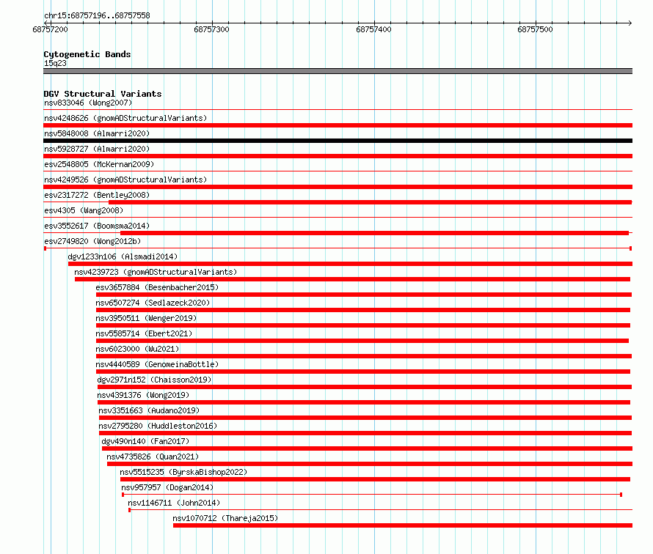Click esv2548805 (McKernan2009) label

pyautogui.click(x=99, y=164)
